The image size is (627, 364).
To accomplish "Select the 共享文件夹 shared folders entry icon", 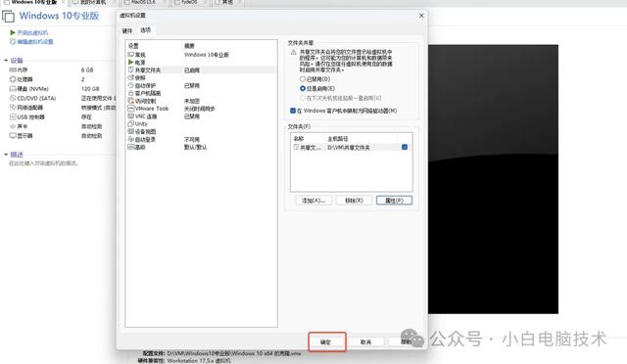I will 130,69.
